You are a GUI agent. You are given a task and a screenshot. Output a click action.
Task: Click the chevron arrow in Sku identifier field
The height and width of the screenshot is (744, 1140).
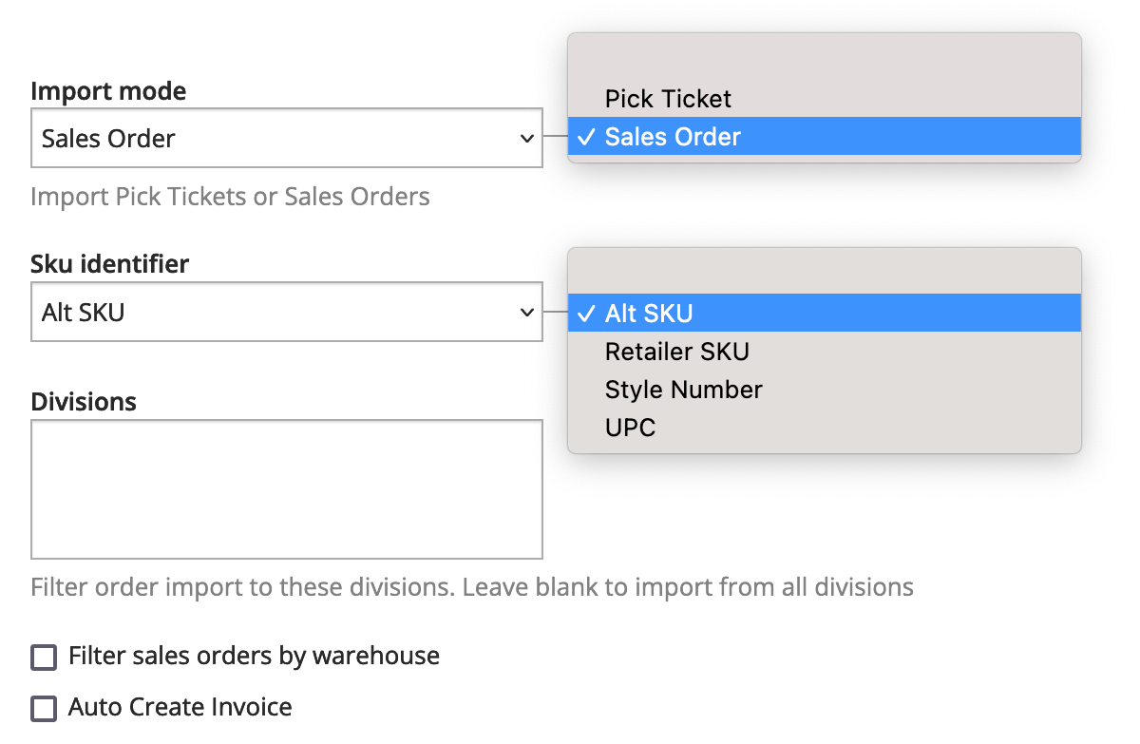pyautogui.click(x=527, y=312)
